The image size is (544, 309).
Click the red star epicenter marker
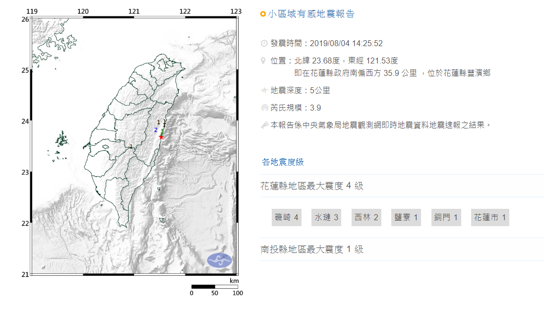[x=161, y=137]
